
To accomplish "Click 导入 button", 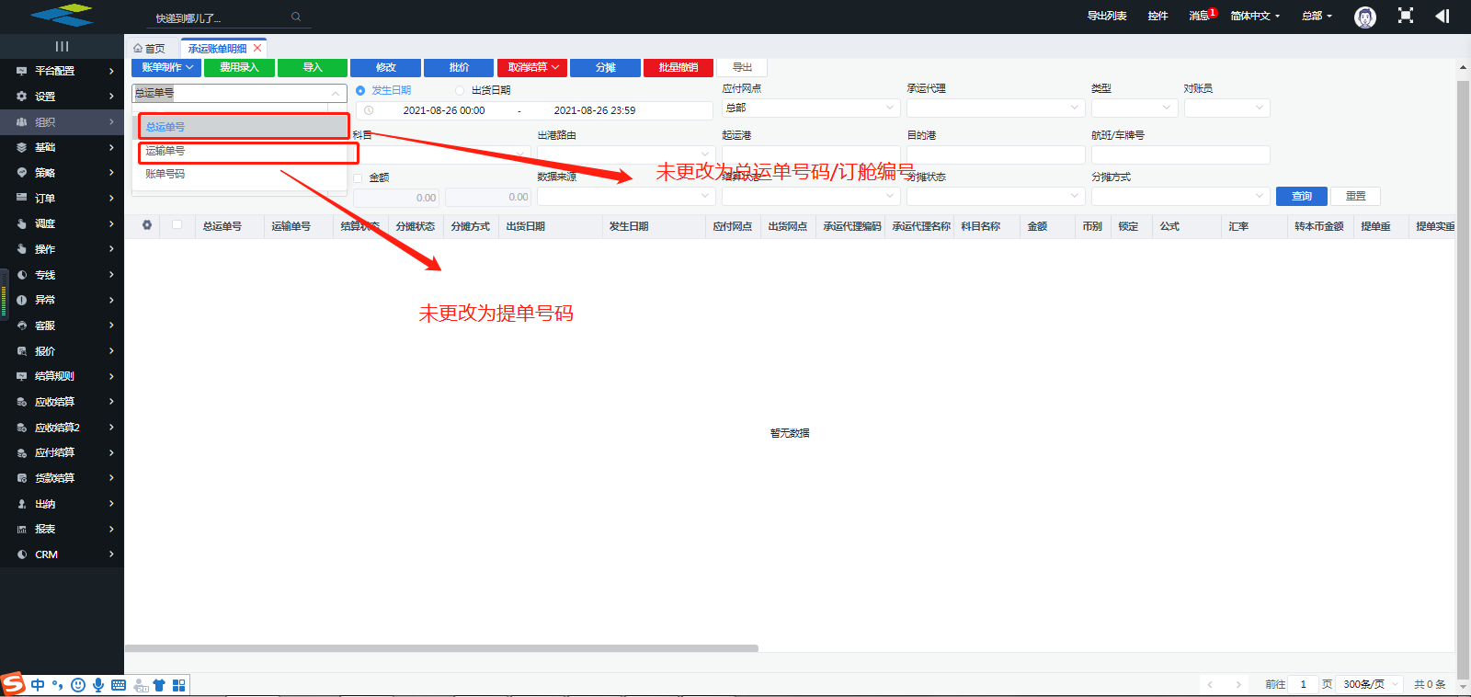I will 313,67.
